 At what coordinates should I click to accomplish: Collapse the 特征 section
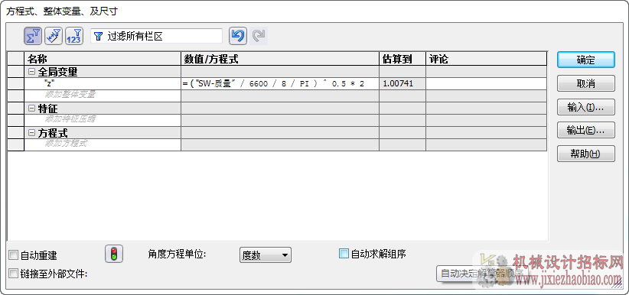[x=31, y=109]
